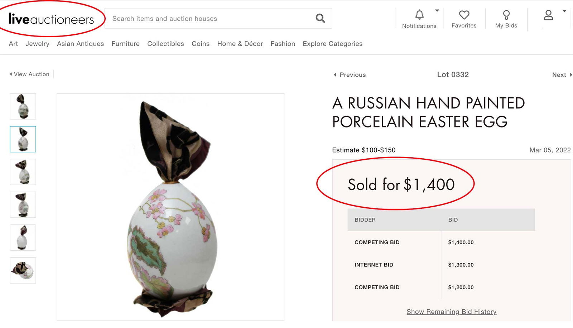Select the top egg thumbnail
The height and width of the screenshot is (328, 573).
pyautogui.click(x=23, y=106)
